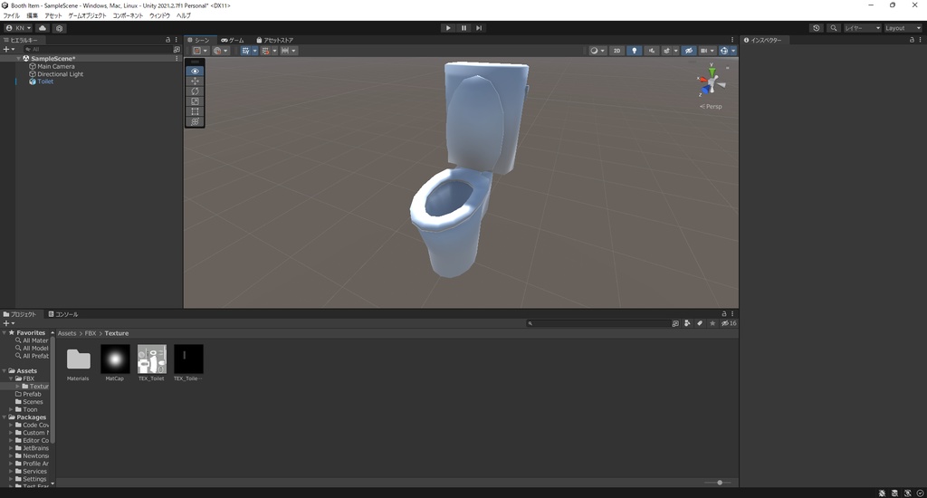Click the global search magnifier icon
The width and height of the screenshot is (927, 498).
point(834,28)
